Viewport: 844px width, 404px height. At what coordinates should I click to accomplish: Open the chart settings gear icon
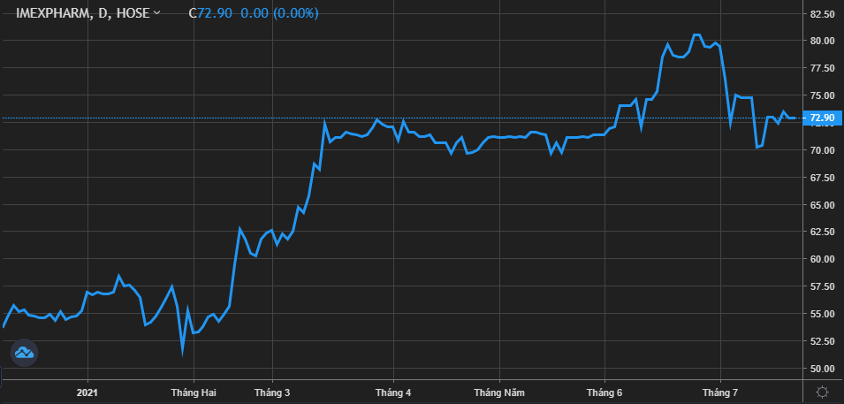[x=822, y=392]
